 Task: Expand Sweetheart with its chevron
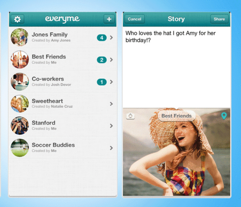(112, 104)
